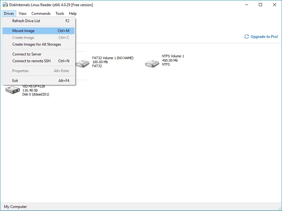Image resolution: width=282 pixels, height=211 pixels.
Task: Open the Tools menu
Action: [x=60, y=14]
